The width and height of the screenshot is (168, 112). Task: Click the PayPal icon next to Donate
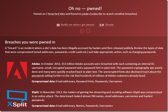pos(103,25)
